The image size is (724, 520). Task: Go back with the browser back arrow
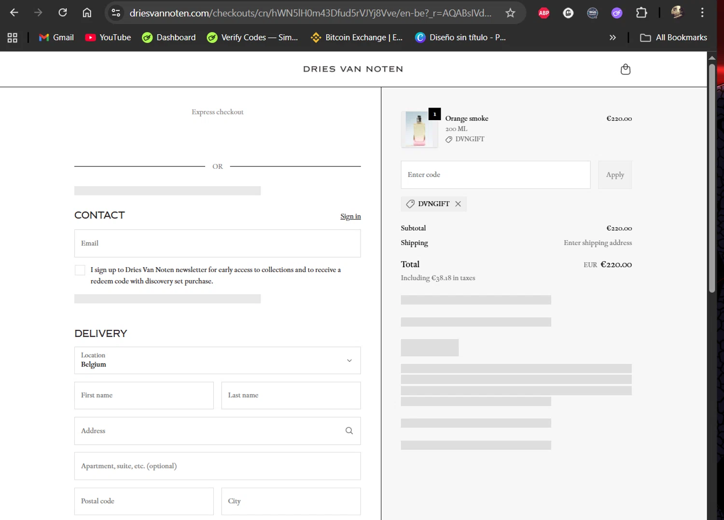[x=14, y=13]
